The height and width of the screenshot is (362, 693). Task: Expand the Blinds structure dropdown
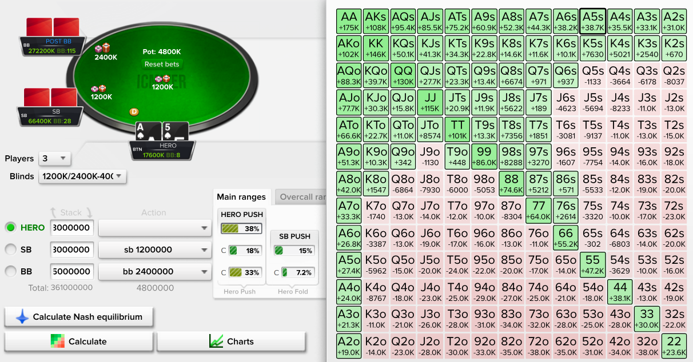point(82,176)
